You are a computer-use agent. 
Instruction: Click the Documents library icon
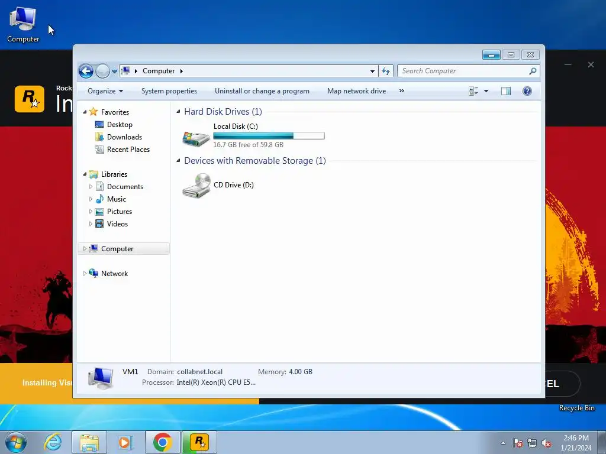99,186
